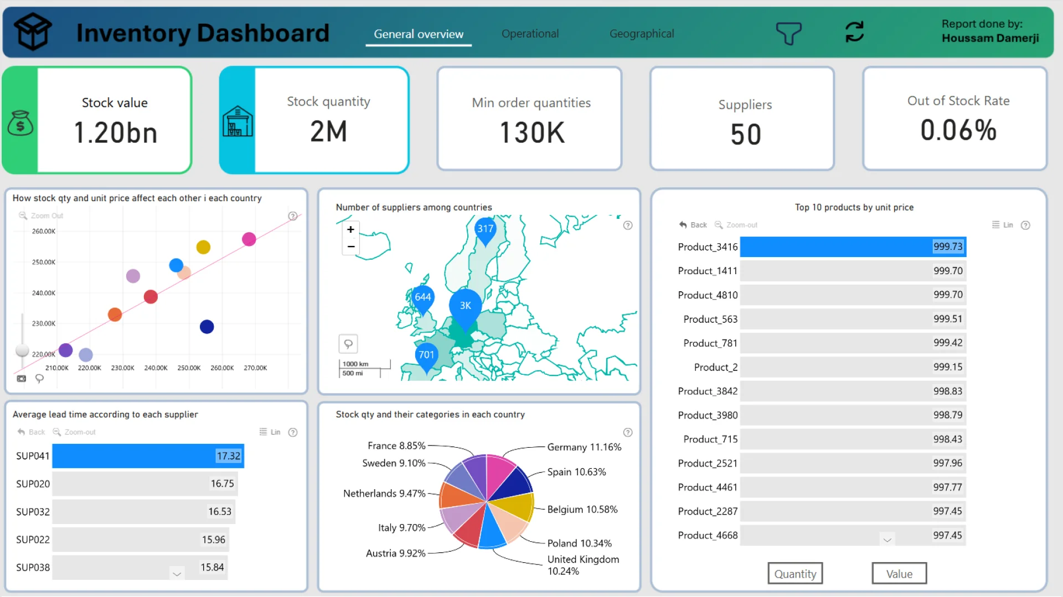Expand more rows below Product_4668
1063x597 pixels.
tap(887, 540)
